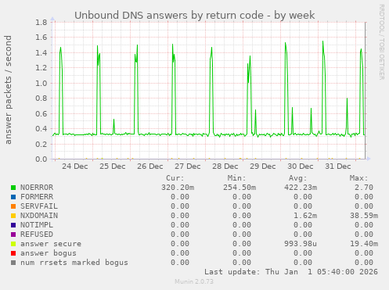Click the 'Last update: Thu Jan 1 05:40:00 2026' text
The height and width of the screenshot is (290, 389).
291,272
